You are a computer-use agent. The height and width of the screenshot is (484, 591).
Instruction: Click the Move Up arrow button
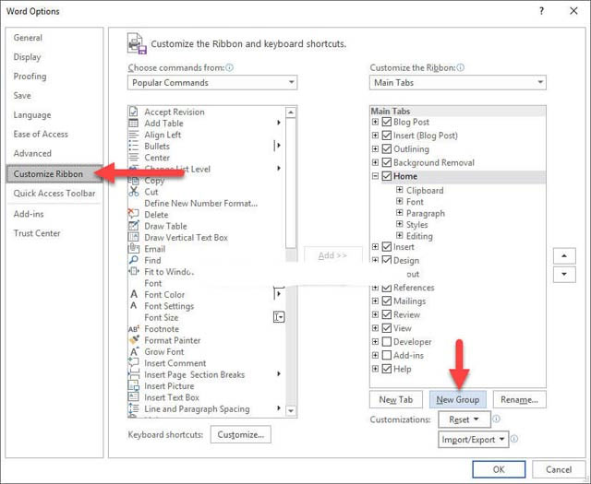coord(564,256)
